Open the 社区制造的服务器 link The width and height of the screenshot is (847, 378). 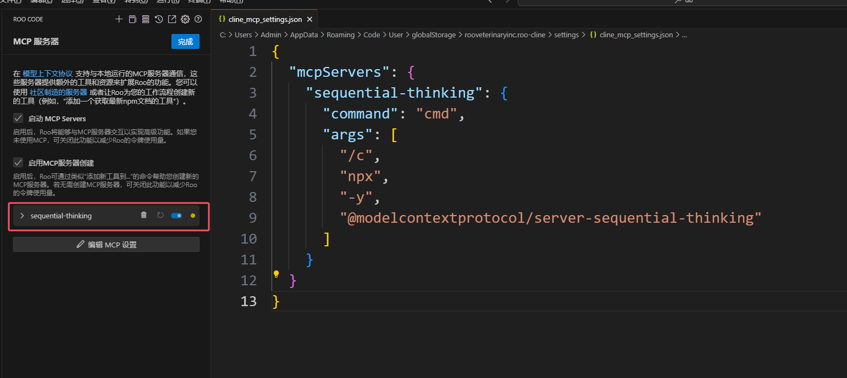(x=58, y=92)
